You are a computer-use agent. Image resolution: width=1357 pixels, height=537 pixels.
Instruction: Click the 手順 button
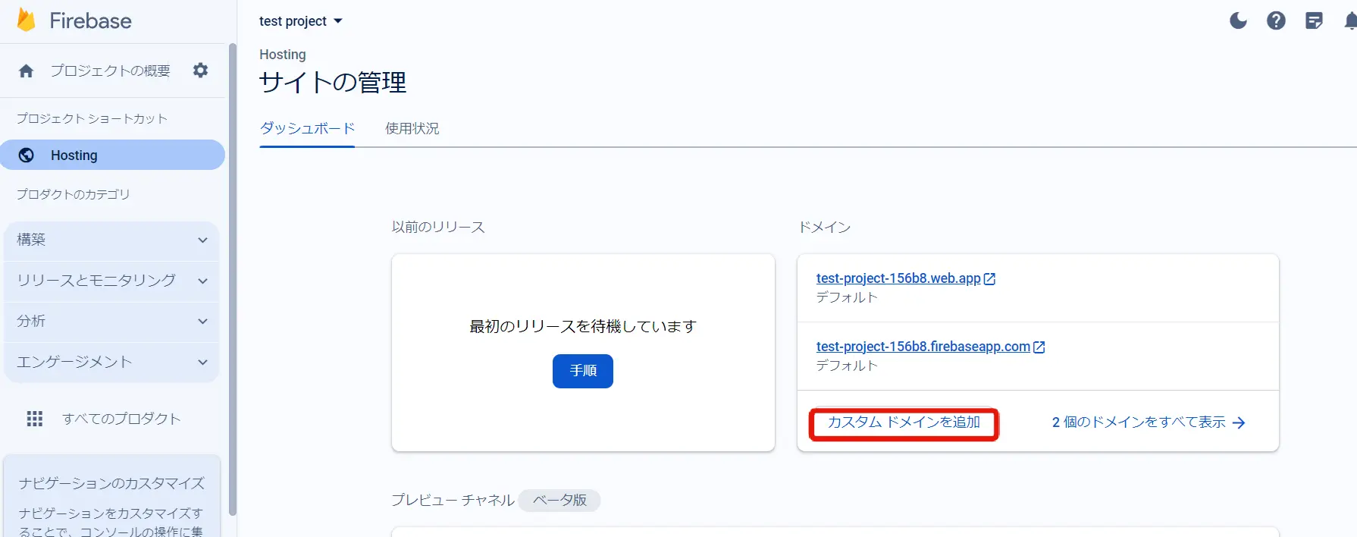pyautogui.click(x=583, y=371)
